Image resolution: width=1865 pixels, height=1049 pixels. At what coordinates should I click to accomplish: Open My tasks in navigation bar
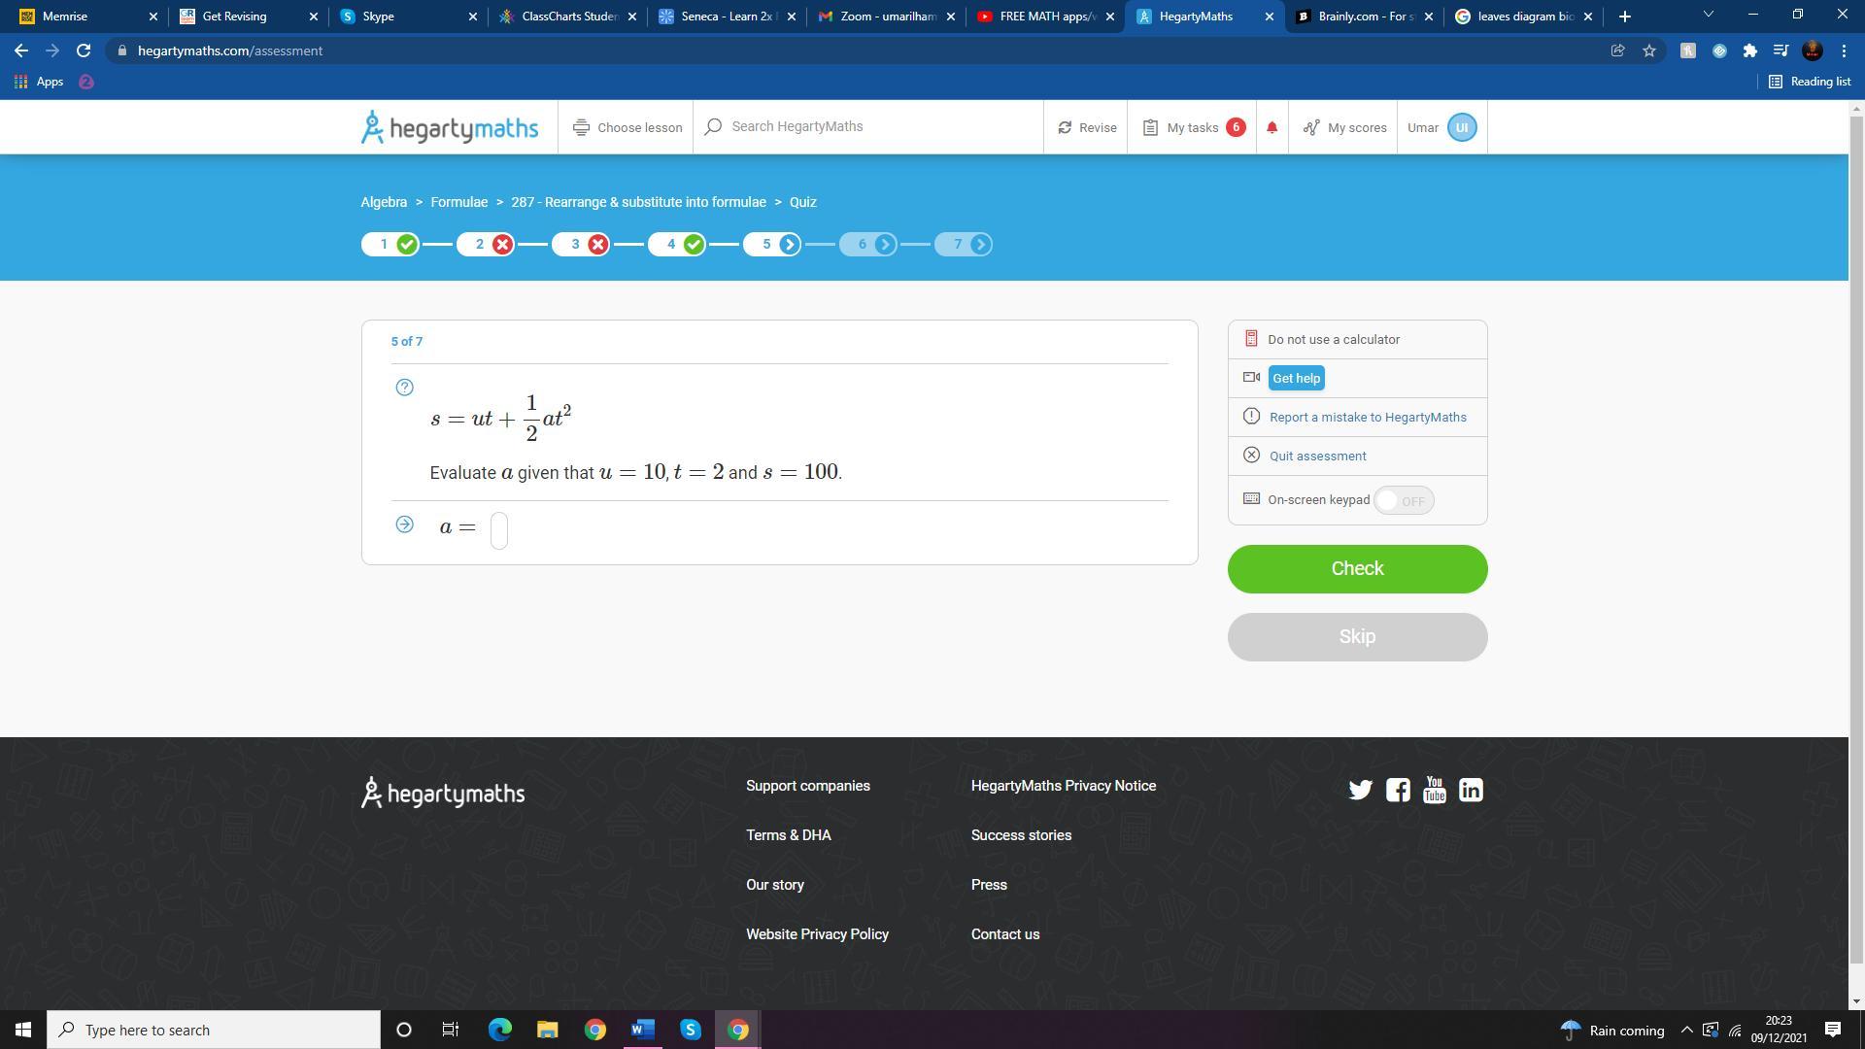pyautogui.click(x=1193, y=127)
